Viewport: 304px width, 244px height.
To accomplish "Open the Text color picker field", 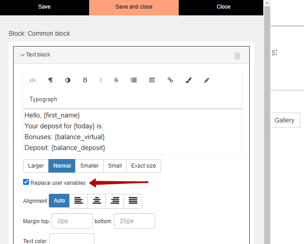I will [x=72, y=239].
